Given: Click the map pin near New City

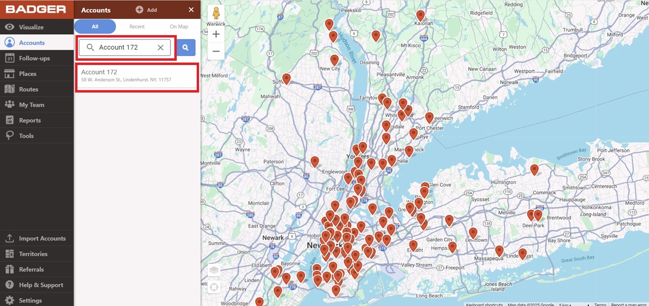Looking at the screenshot, I should [x=334, y=60].
